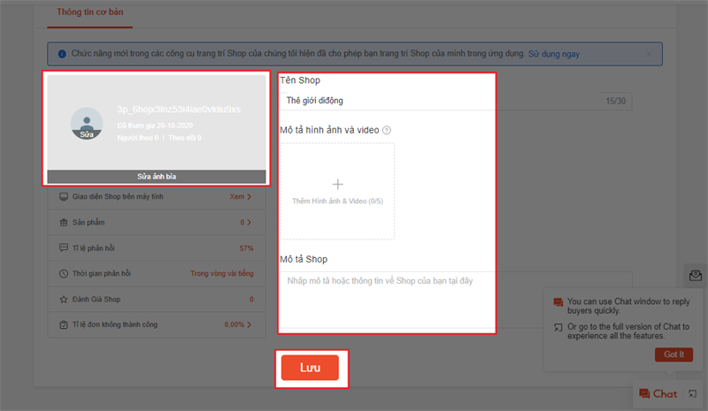This screenshot has width=708, height=411.
Task: Click the shop username 3p_6hojx3lnz53i4iae0vkiiu9xs
Action: coord(179,110)
